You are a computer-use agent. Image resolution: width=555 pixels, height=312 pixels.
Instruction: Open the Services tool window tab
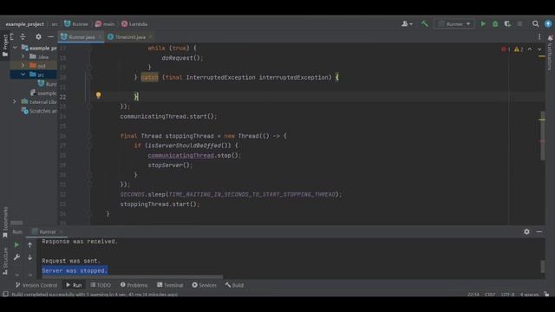click(205, 285)
